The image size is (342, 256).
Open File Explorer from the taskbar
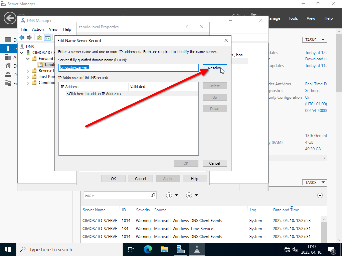(x=164, y=249)
